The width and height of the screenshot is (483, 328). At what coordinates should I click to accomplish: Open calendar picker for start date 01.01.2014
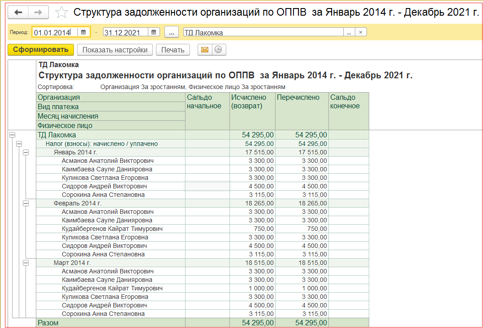point(83,32)
